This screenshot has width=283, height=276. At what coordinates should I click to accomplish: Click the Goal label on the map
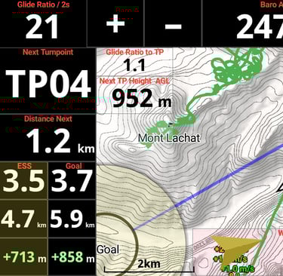108,250
